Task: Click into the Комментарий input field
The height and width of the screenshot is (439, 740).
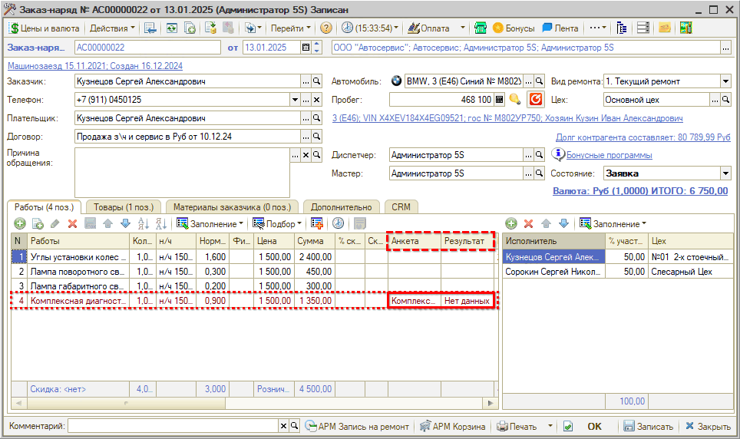Action: click(x=173, y=426)
